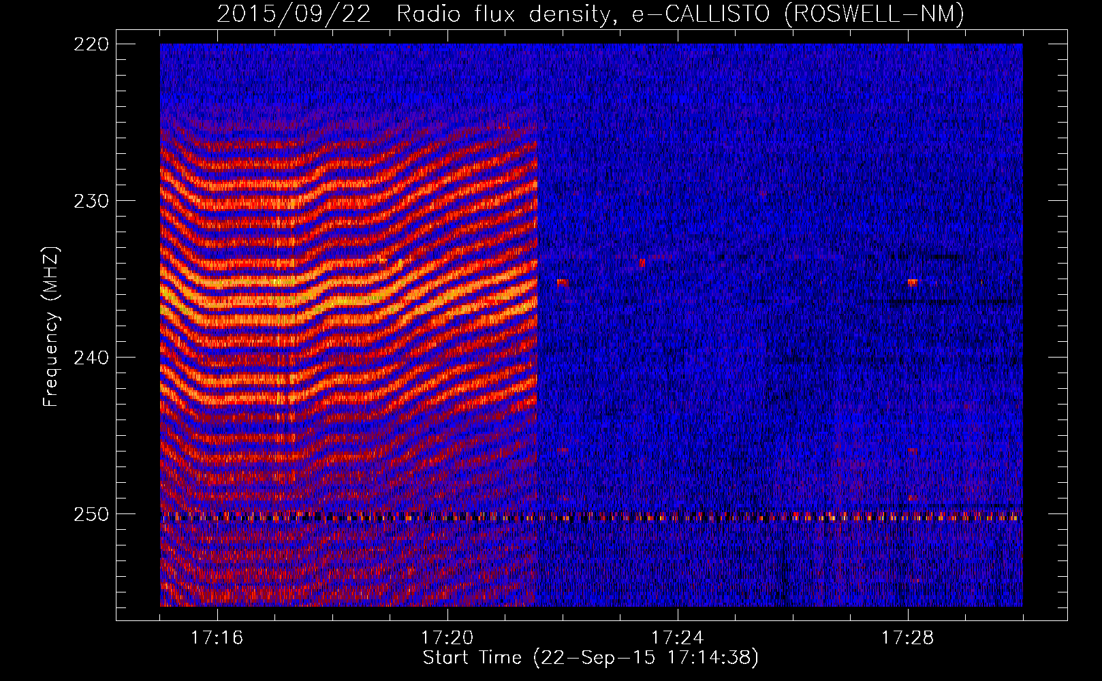Click the 220 frequency tick label
Screen dimensions: 1102x681
91,44
